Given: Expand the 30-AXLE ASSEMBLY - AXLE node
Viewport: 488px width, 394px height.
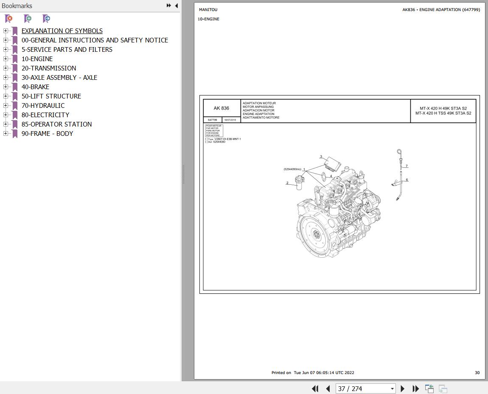Looking at the screenshot, I should [6, 78].
